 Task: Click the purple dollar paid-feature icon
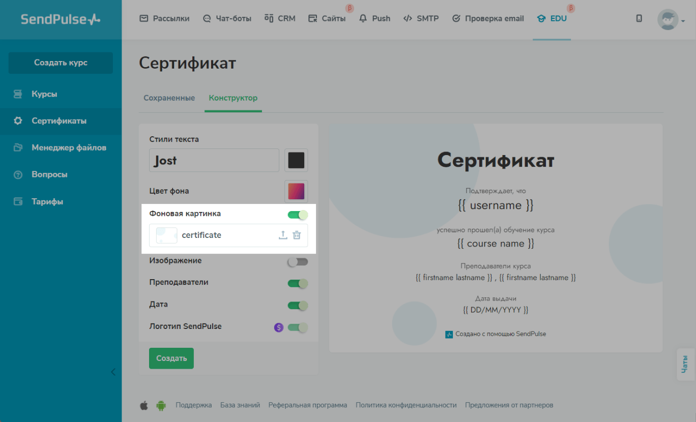(x=278, y=327)
